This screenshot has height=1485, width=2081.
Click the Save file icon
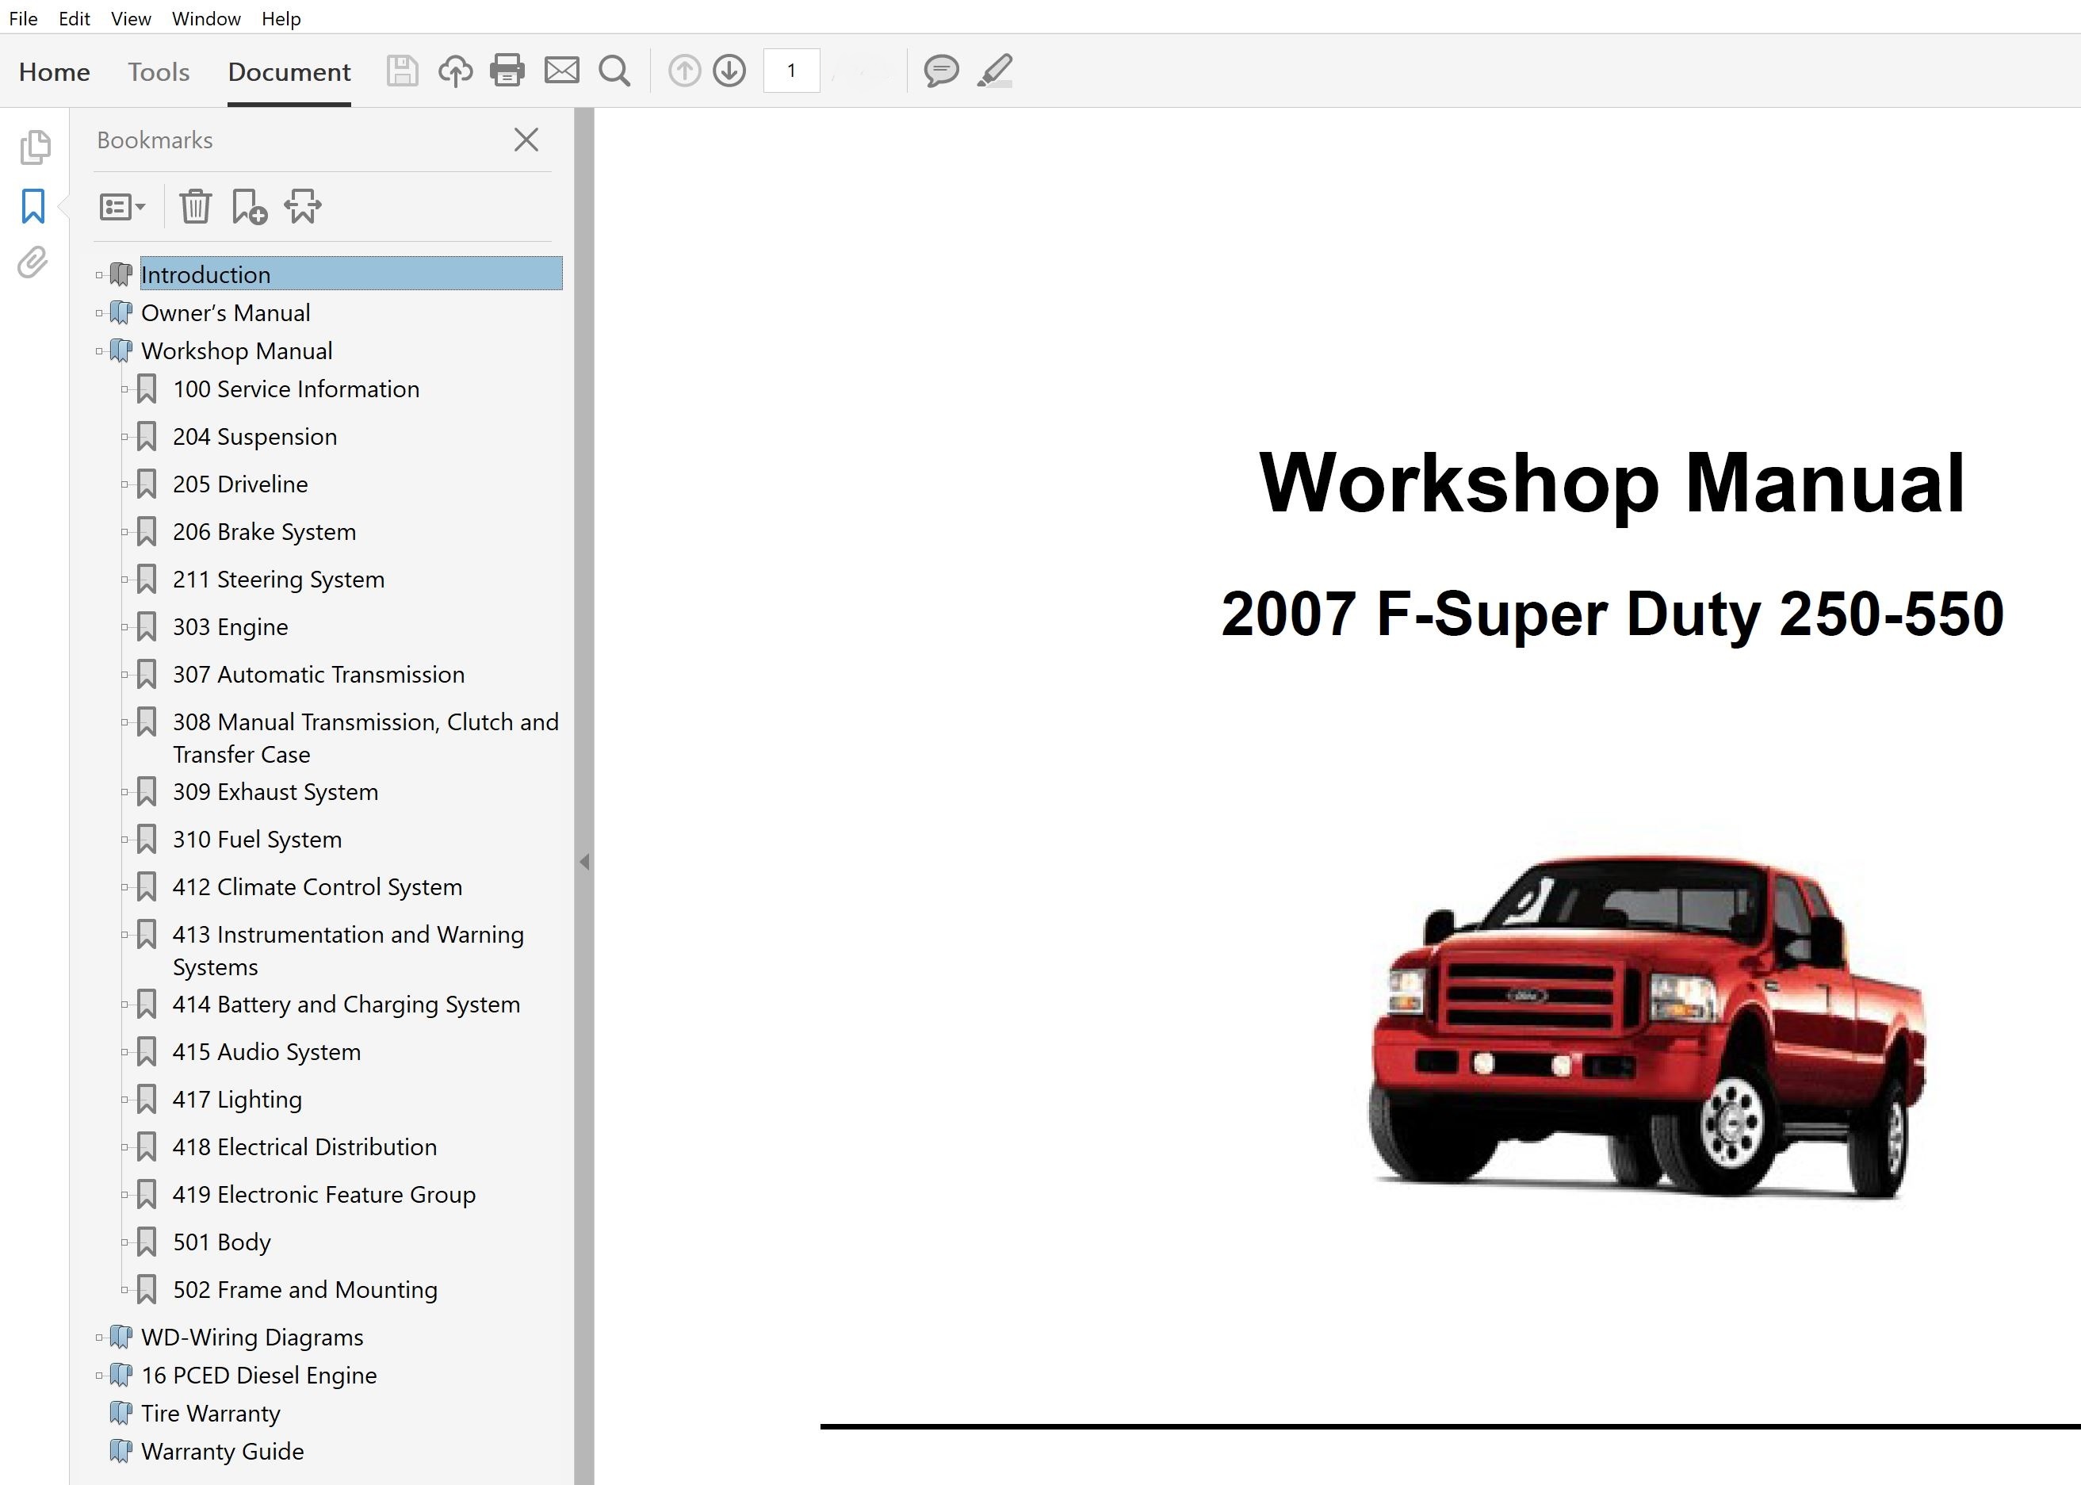pos(400,71)
